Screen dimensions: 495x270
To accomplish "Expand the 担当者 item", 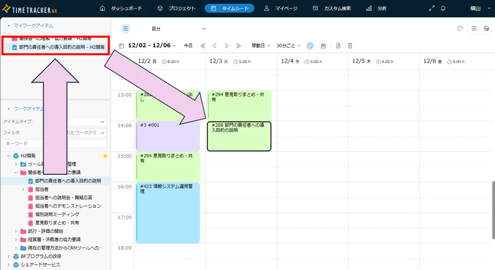I will [x=23, y=189].
